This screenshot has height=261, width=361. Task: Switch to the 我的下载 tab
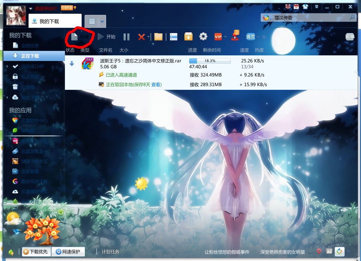coord(55,21)
